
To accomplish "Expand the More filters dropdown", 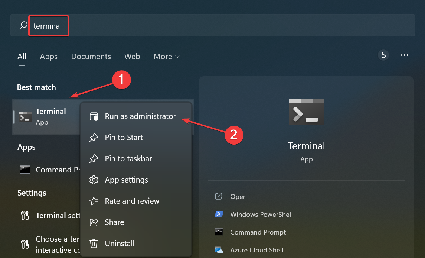I will [x=166, y=57].
